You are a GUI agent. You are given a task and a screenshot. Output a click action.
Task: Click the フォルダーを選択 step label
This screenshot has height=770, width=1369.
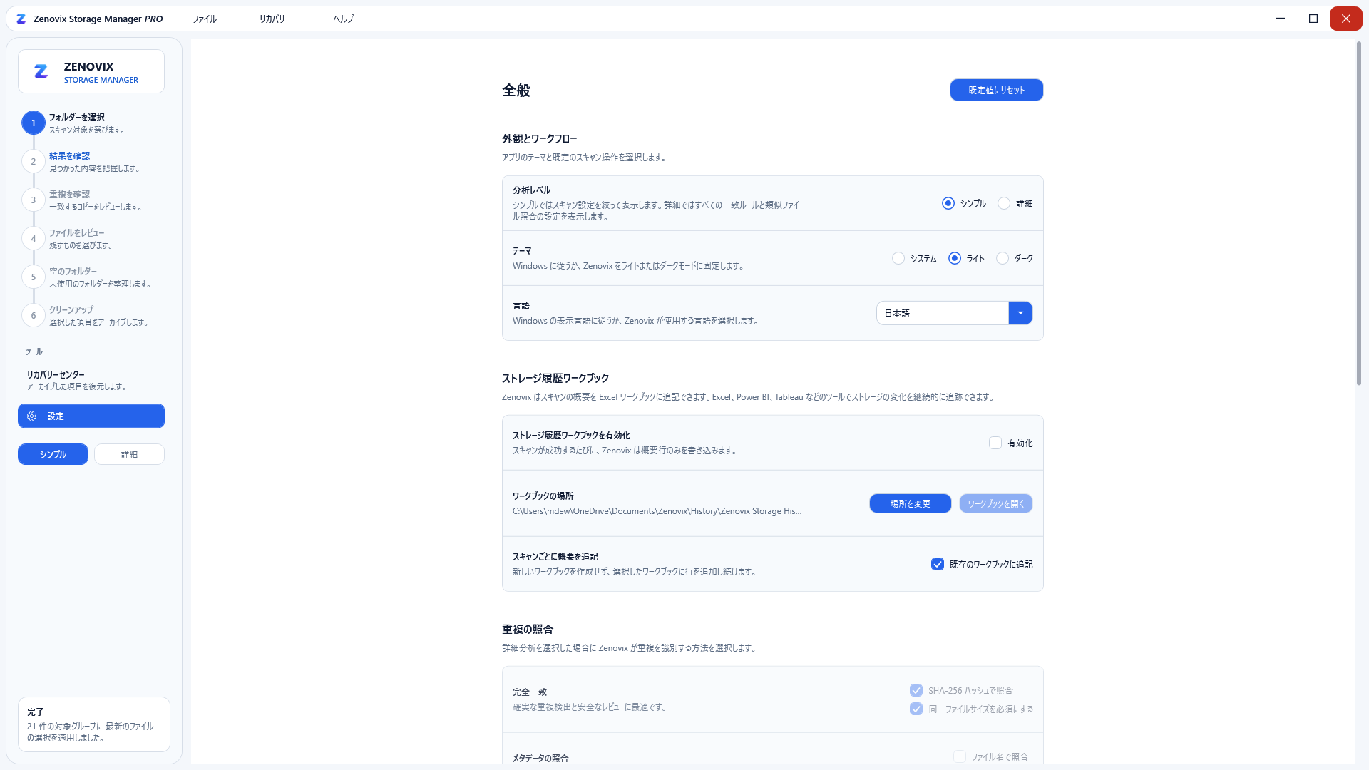[77, 118]
